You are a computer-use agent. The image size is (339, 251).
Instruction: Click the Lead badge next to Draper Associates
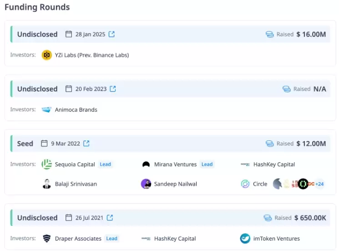111,238
